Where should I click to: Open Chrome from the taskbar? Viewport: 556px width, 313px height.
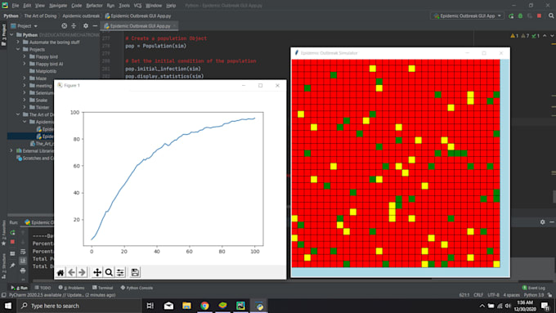point(204,306)
